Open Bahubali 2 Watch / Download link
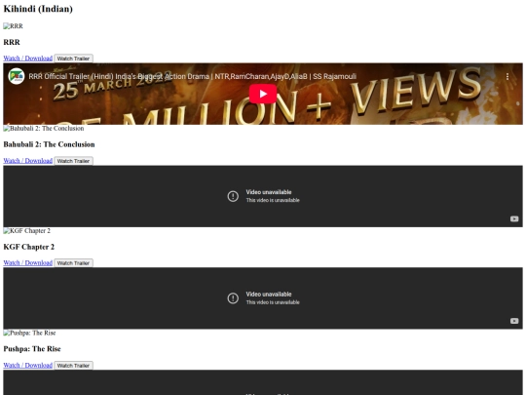The image size is (526, 395). point(28,161)
